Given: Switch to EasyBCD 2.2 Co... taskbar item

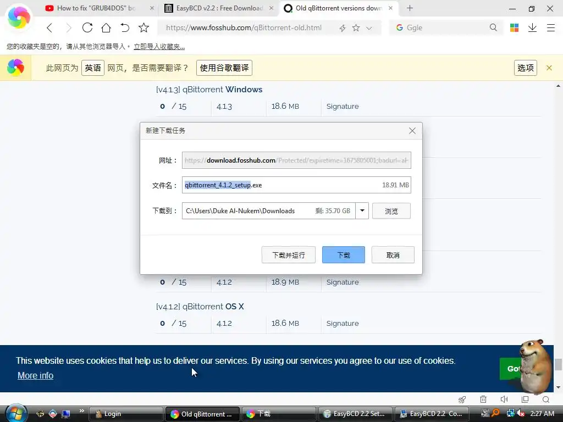Looking at the screenshot, I should click(431, 414).
